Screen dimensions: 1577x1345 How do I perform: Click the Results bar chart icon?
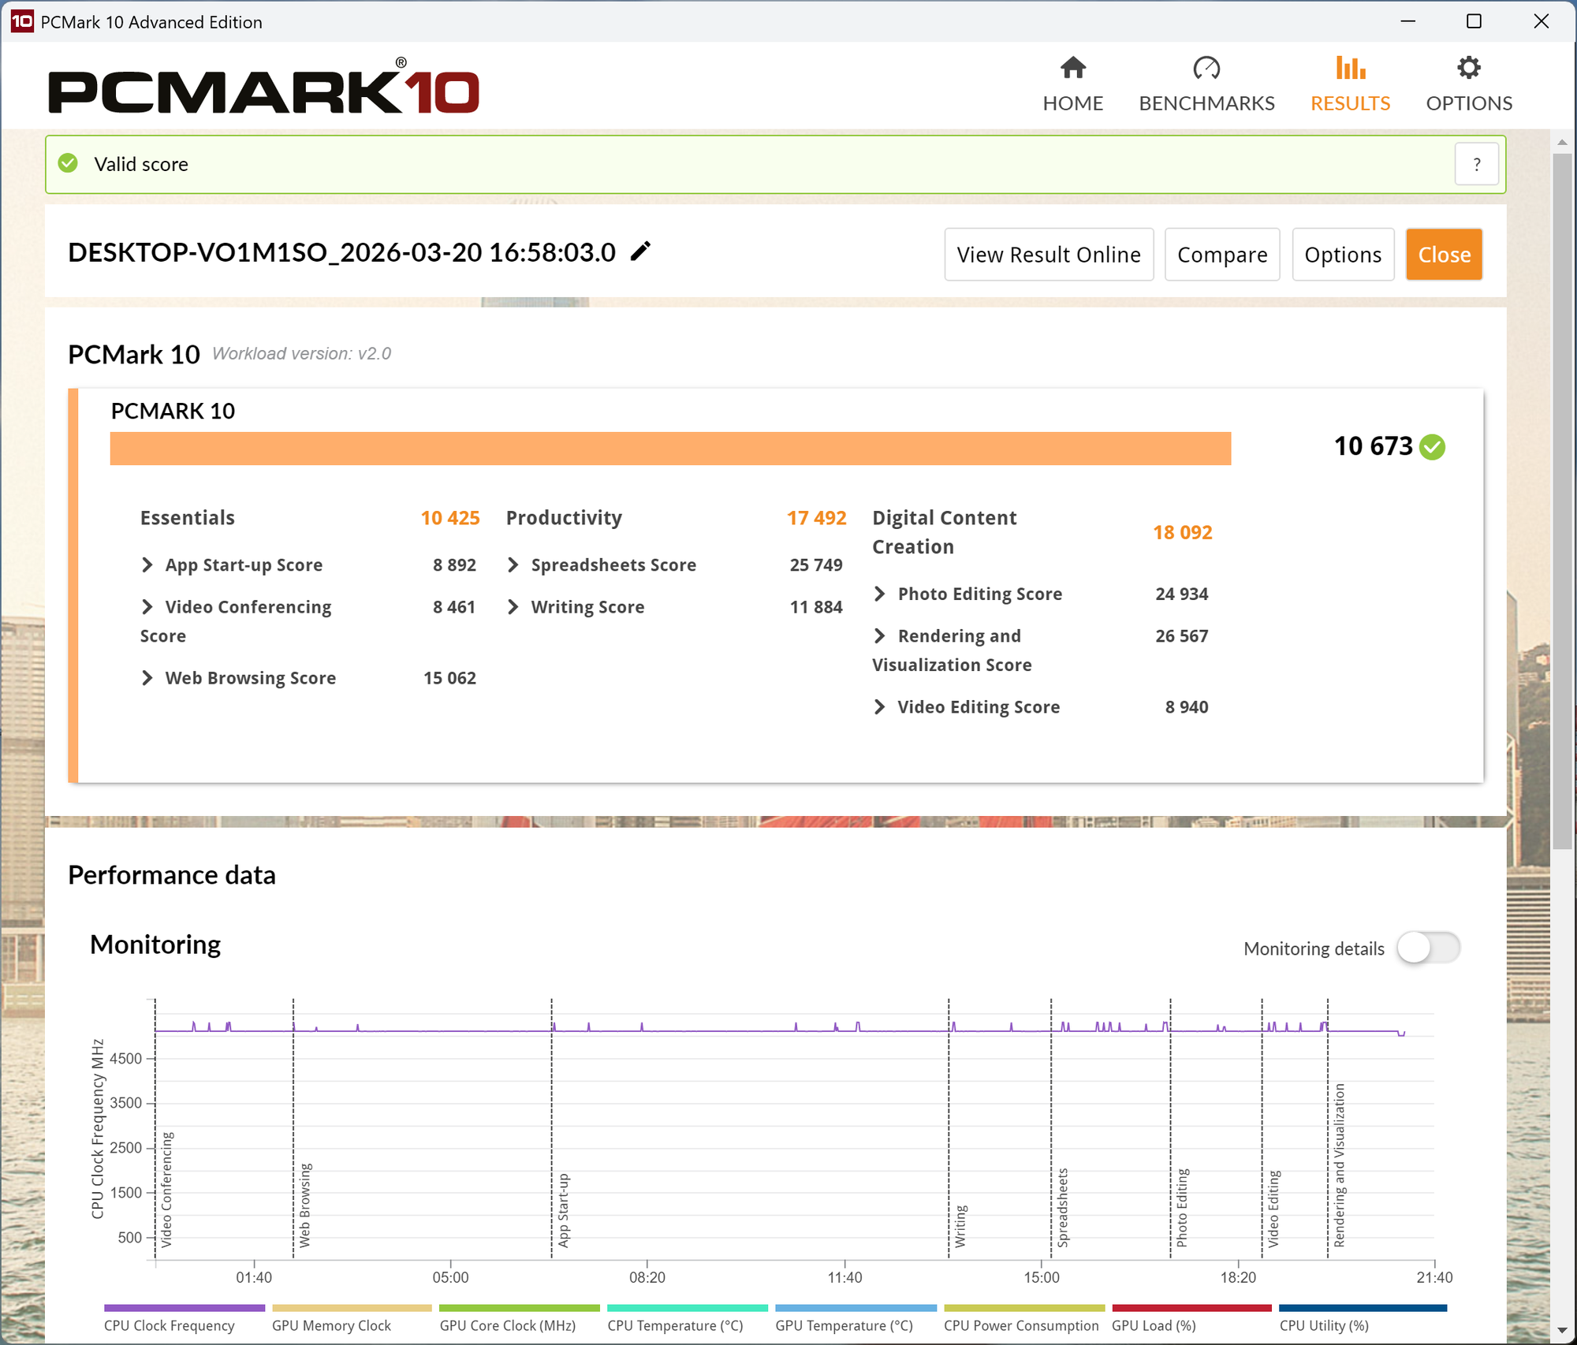[x=1350, y=69]
